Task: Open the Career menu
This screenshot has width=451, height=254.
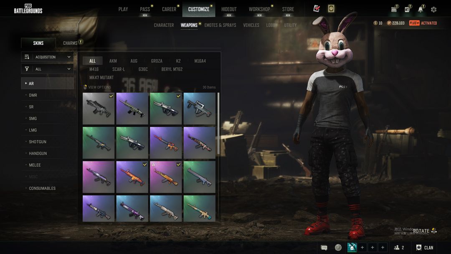Action: (x=169, y=9)
